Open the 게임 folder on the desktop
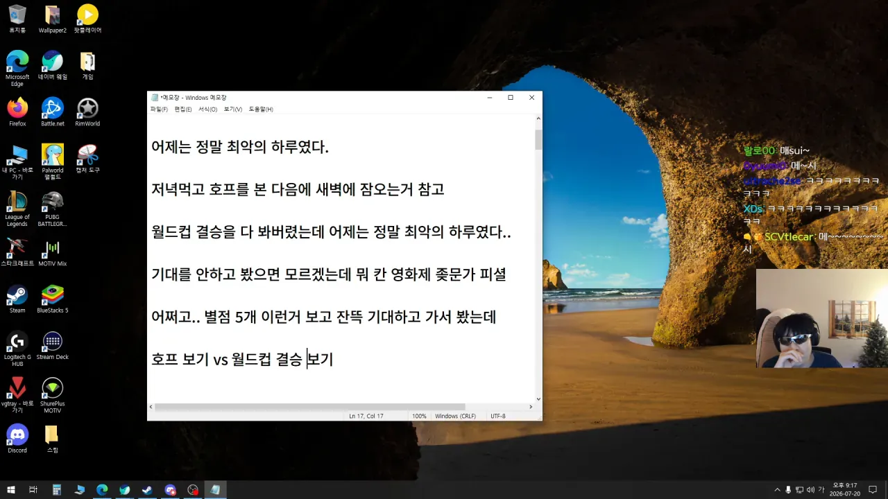This screenshot has height=499, width=888. pyautogui.click(x=87, y=65)
